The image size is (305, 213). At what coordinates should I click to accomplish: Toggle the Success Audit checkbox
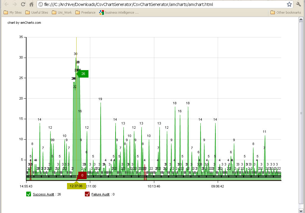pos(29,194)
